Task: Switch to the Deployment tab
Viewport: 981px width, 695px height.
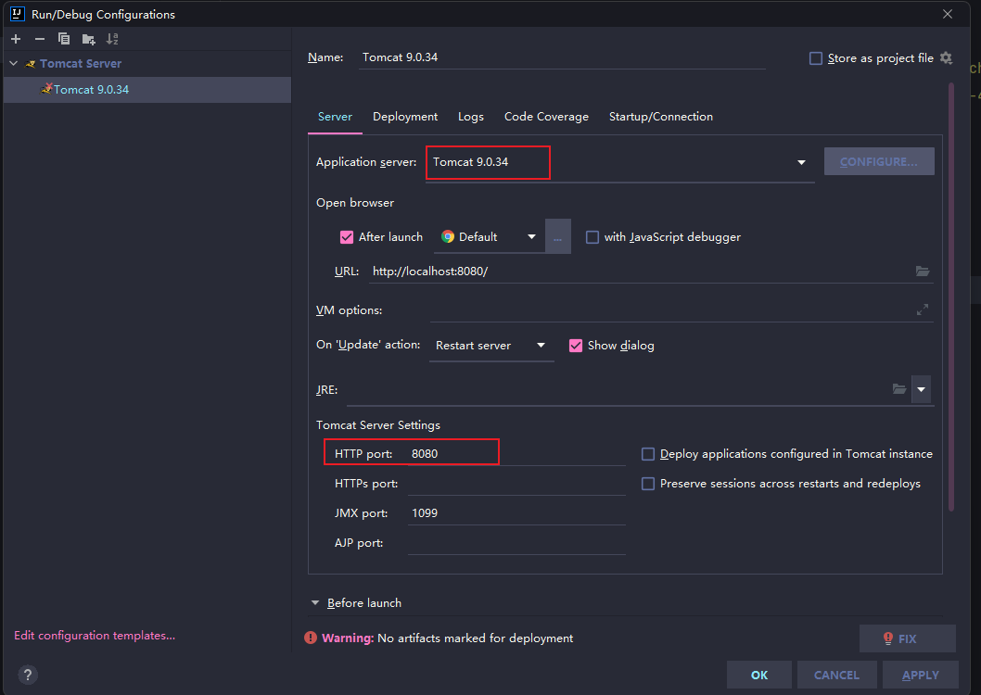Action: pos(405,117)
